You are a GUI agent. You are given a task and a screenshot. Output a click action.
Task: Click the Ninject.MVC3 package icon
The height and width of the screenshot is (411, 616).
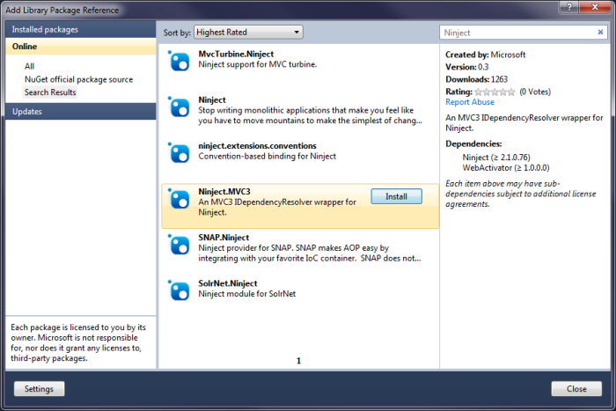179,199
